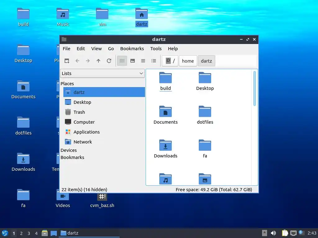The height and width of the screenshot is (238, 318).
Task: Go back using the left arrow
Action: point(77,61)
